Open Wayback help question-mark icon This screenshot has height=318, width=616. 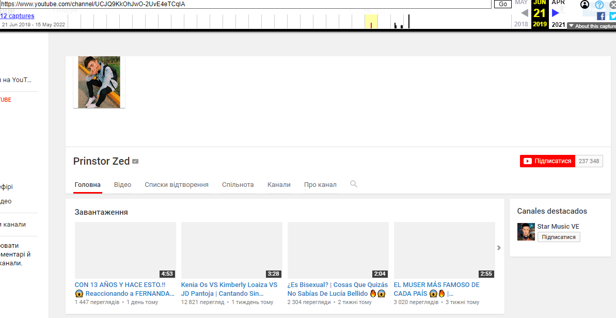599,5
